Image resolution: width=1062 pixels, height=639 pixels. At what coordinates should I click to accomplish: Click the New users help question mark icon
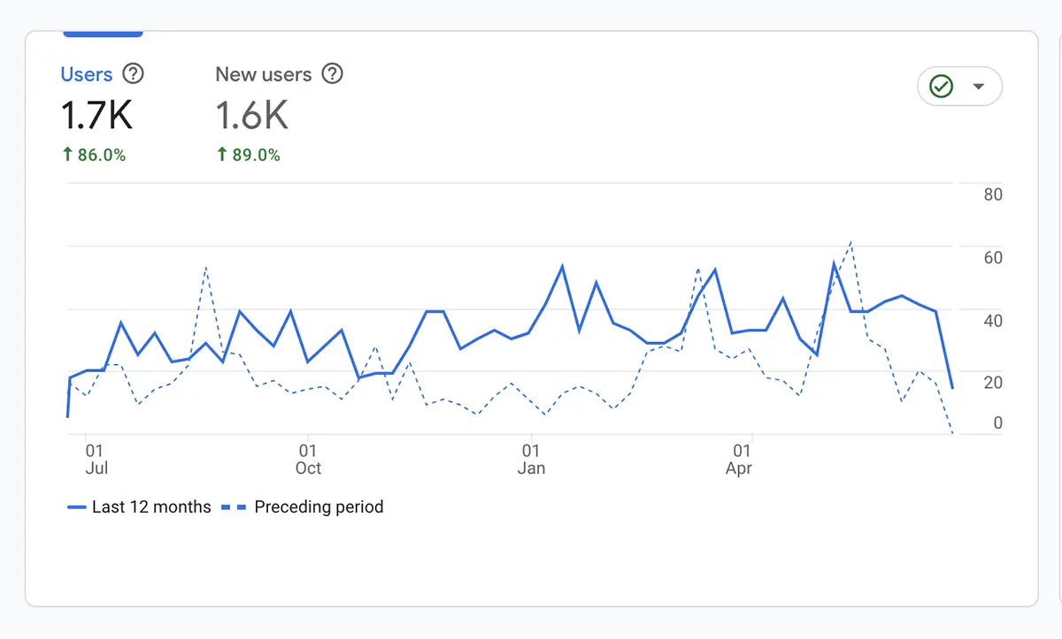[333, 74]
